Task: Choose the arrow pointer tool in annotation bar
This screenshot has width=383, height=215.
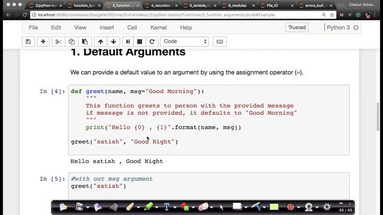Action: click(x=221, y=207)
